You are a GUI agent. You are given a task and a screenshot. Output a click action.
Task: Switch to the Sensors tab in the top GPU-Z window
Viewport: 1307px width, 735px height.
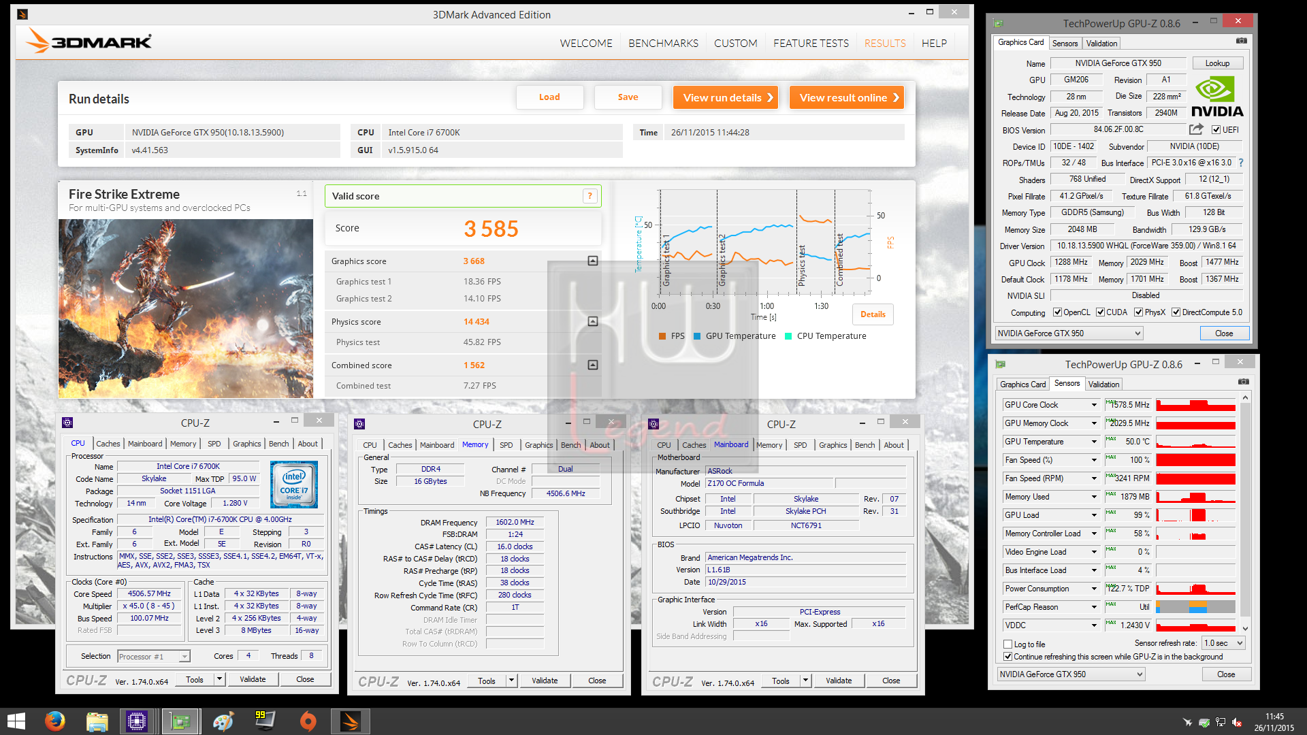tap(1065, 43)
